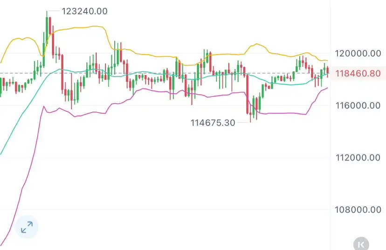Click the yellow upper band at its flat plateau

81,28
